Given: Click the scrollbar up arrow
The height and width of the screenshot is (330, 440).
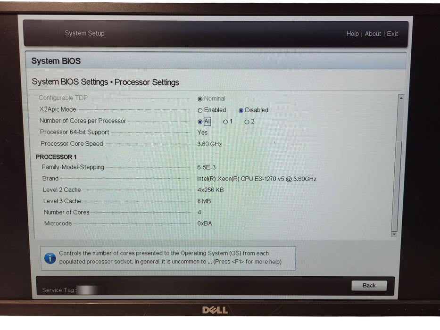Looking at the screenshot, I should click(401, 98).
